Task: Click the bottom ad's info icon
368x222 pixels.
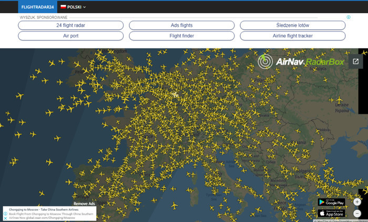Action: 5,214
